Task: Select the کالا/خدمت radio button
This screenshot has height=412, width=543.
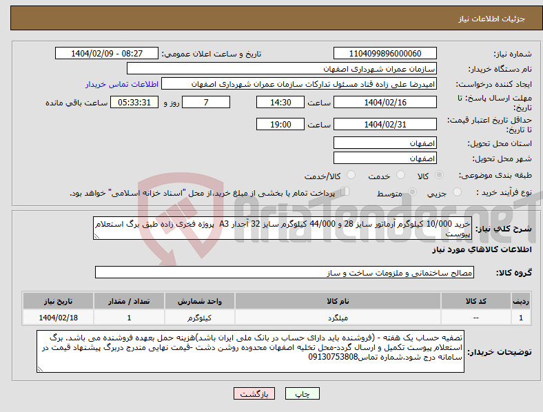Action: point(351,175)
